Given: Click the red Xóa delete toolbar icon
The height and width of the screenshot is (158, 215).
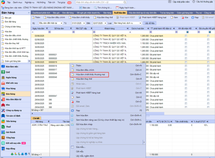Looking at the screenshot, I should 182,17.
